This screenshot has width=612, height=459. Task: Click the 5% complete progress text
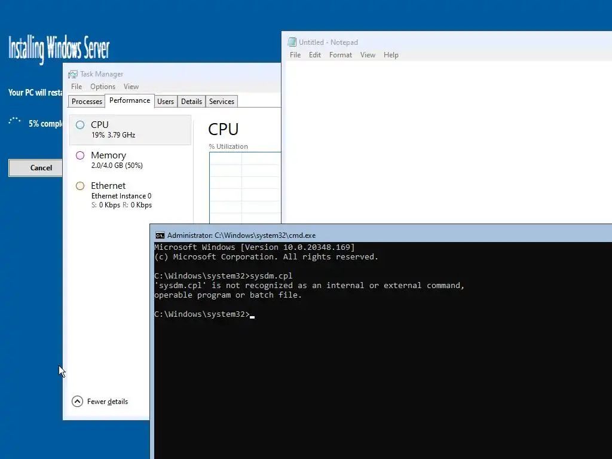click(x=45, y=124)
